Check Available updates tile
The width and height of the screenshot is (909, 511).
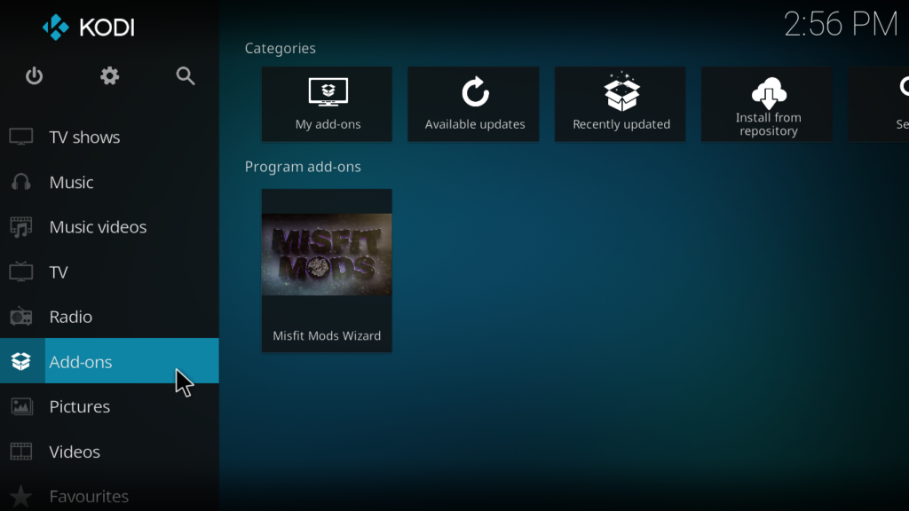(474, 105)
